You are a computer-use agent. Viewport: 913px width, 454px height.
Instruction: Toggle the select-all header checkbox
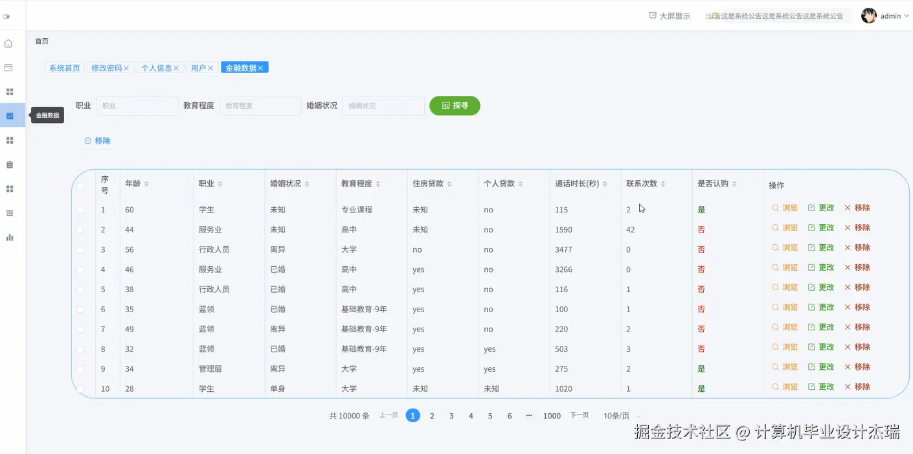[80, 186]
